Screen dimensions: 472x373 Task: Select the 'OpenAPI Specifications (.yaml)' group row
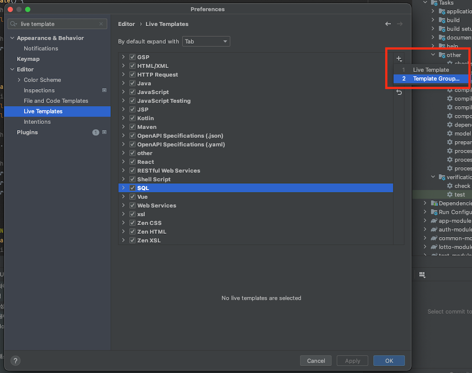(256, 144)
